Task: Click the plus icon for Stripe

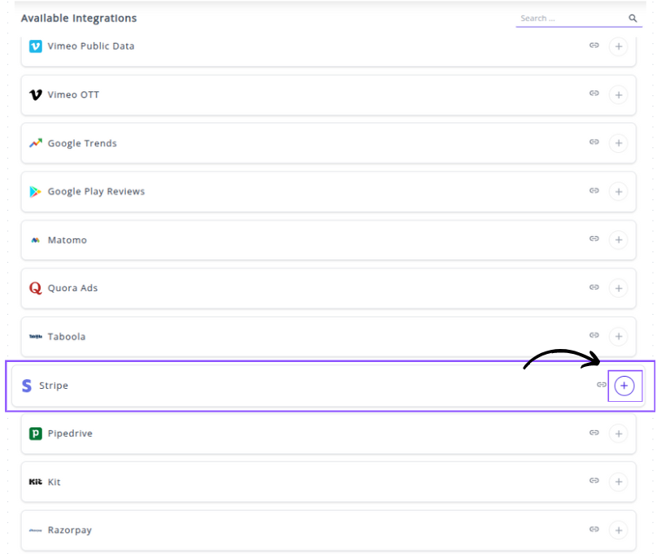Action: click(x=624, y=386)
